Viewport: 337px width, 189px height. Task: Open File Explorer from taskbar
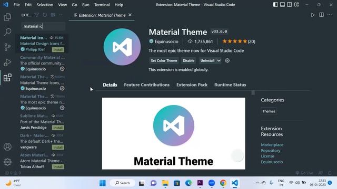165,183
